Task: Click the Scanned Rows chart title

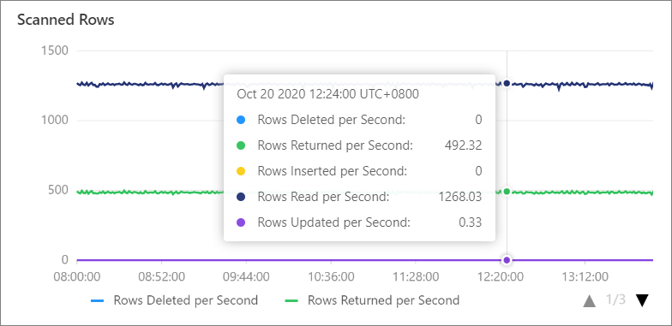Action: (65, 20)
